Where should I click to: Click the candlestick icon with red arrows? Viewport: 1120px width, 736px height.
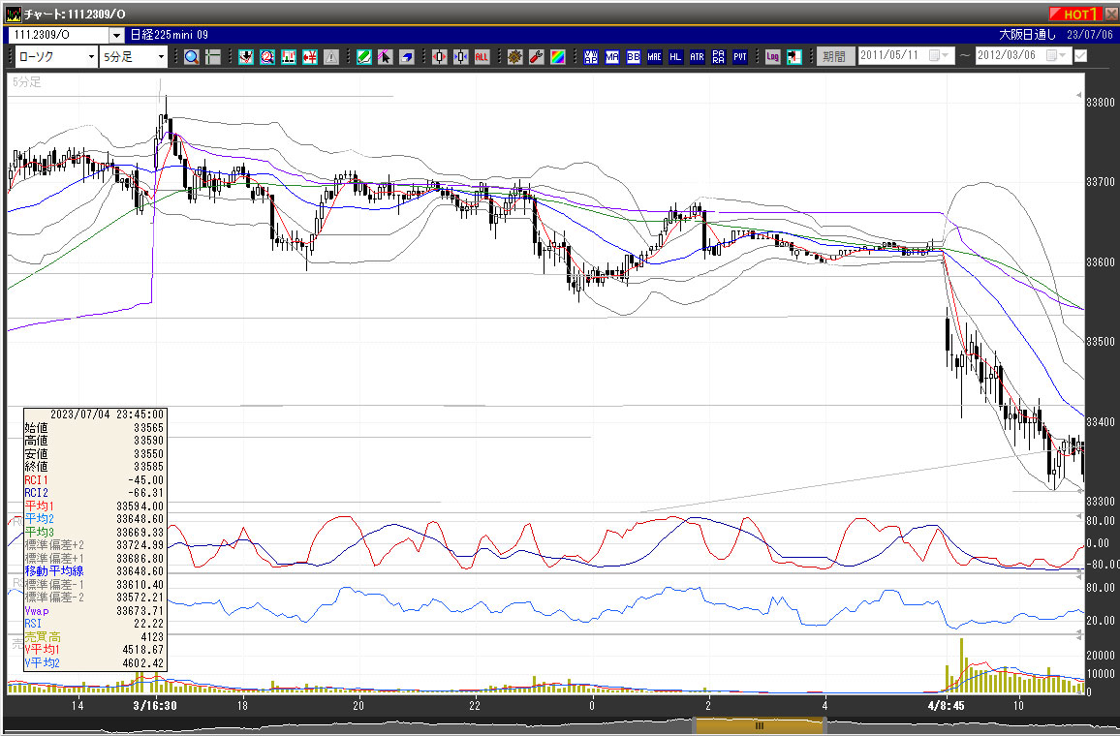439,57
